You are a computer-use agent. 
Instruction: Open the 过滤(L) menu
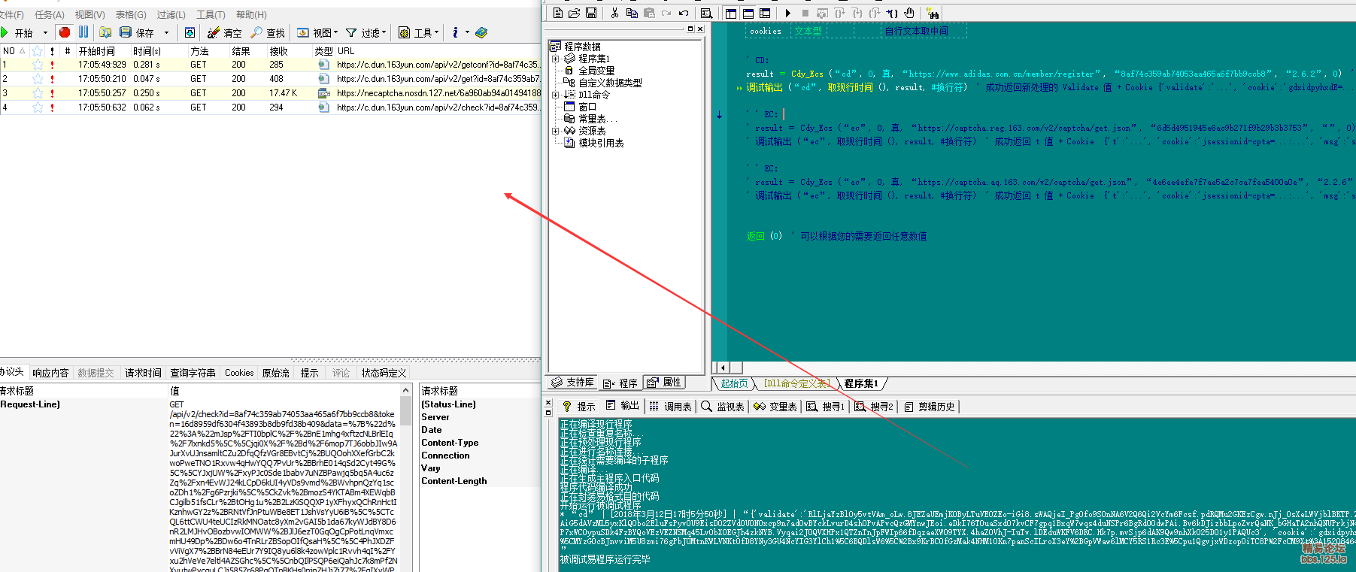pos(171,14)
